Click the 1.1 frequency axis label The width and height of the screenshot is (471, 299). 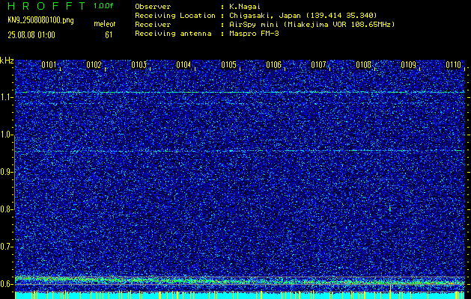tap(5, 97)
